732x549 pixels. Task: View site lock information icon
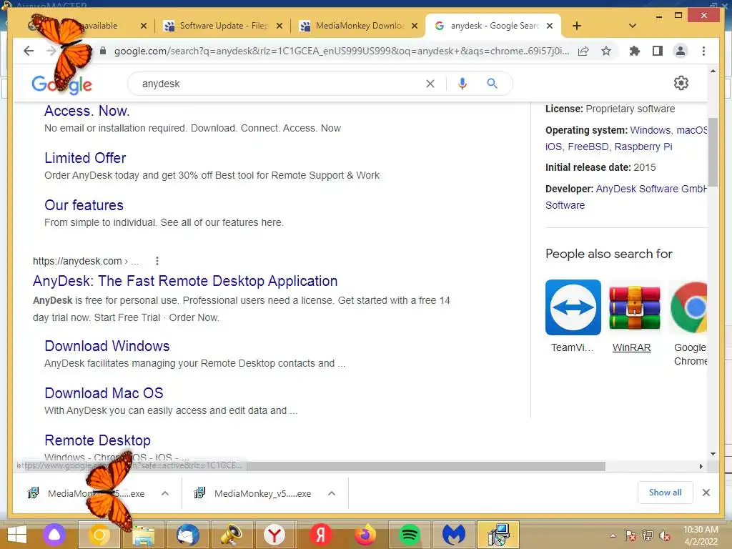coord(103,51)
